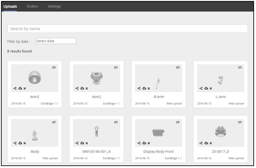Click the -Body file name

35,152
